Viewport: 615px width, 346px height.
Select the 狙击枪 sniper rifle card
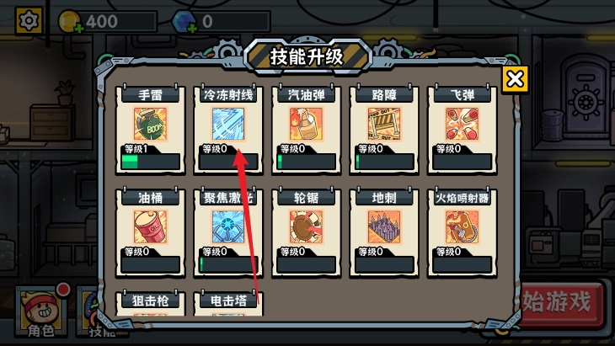click(150, 304)
